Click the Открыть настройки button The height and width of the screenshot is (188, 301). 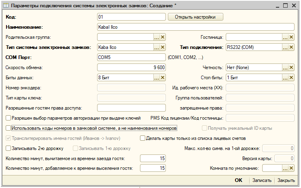click(x=195, y=17)
